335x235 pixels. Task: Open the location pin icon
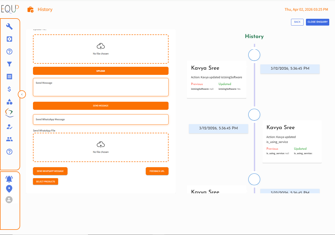tap(9, 189)
